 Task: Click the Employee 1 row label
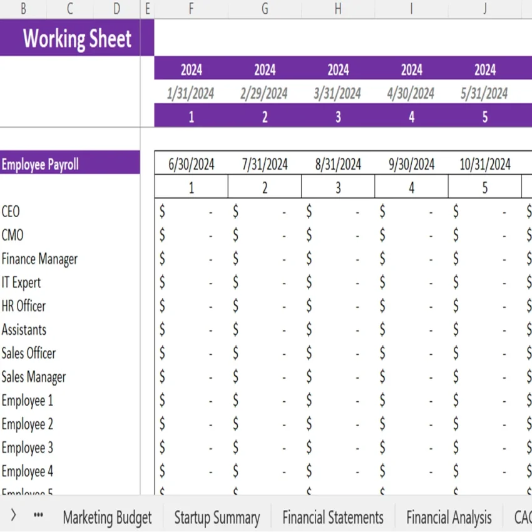(28, 401)
